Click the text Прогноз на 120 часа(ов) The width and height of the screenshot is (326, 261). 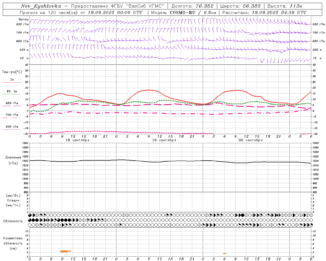pyautogui.click(x=49, y=12)
